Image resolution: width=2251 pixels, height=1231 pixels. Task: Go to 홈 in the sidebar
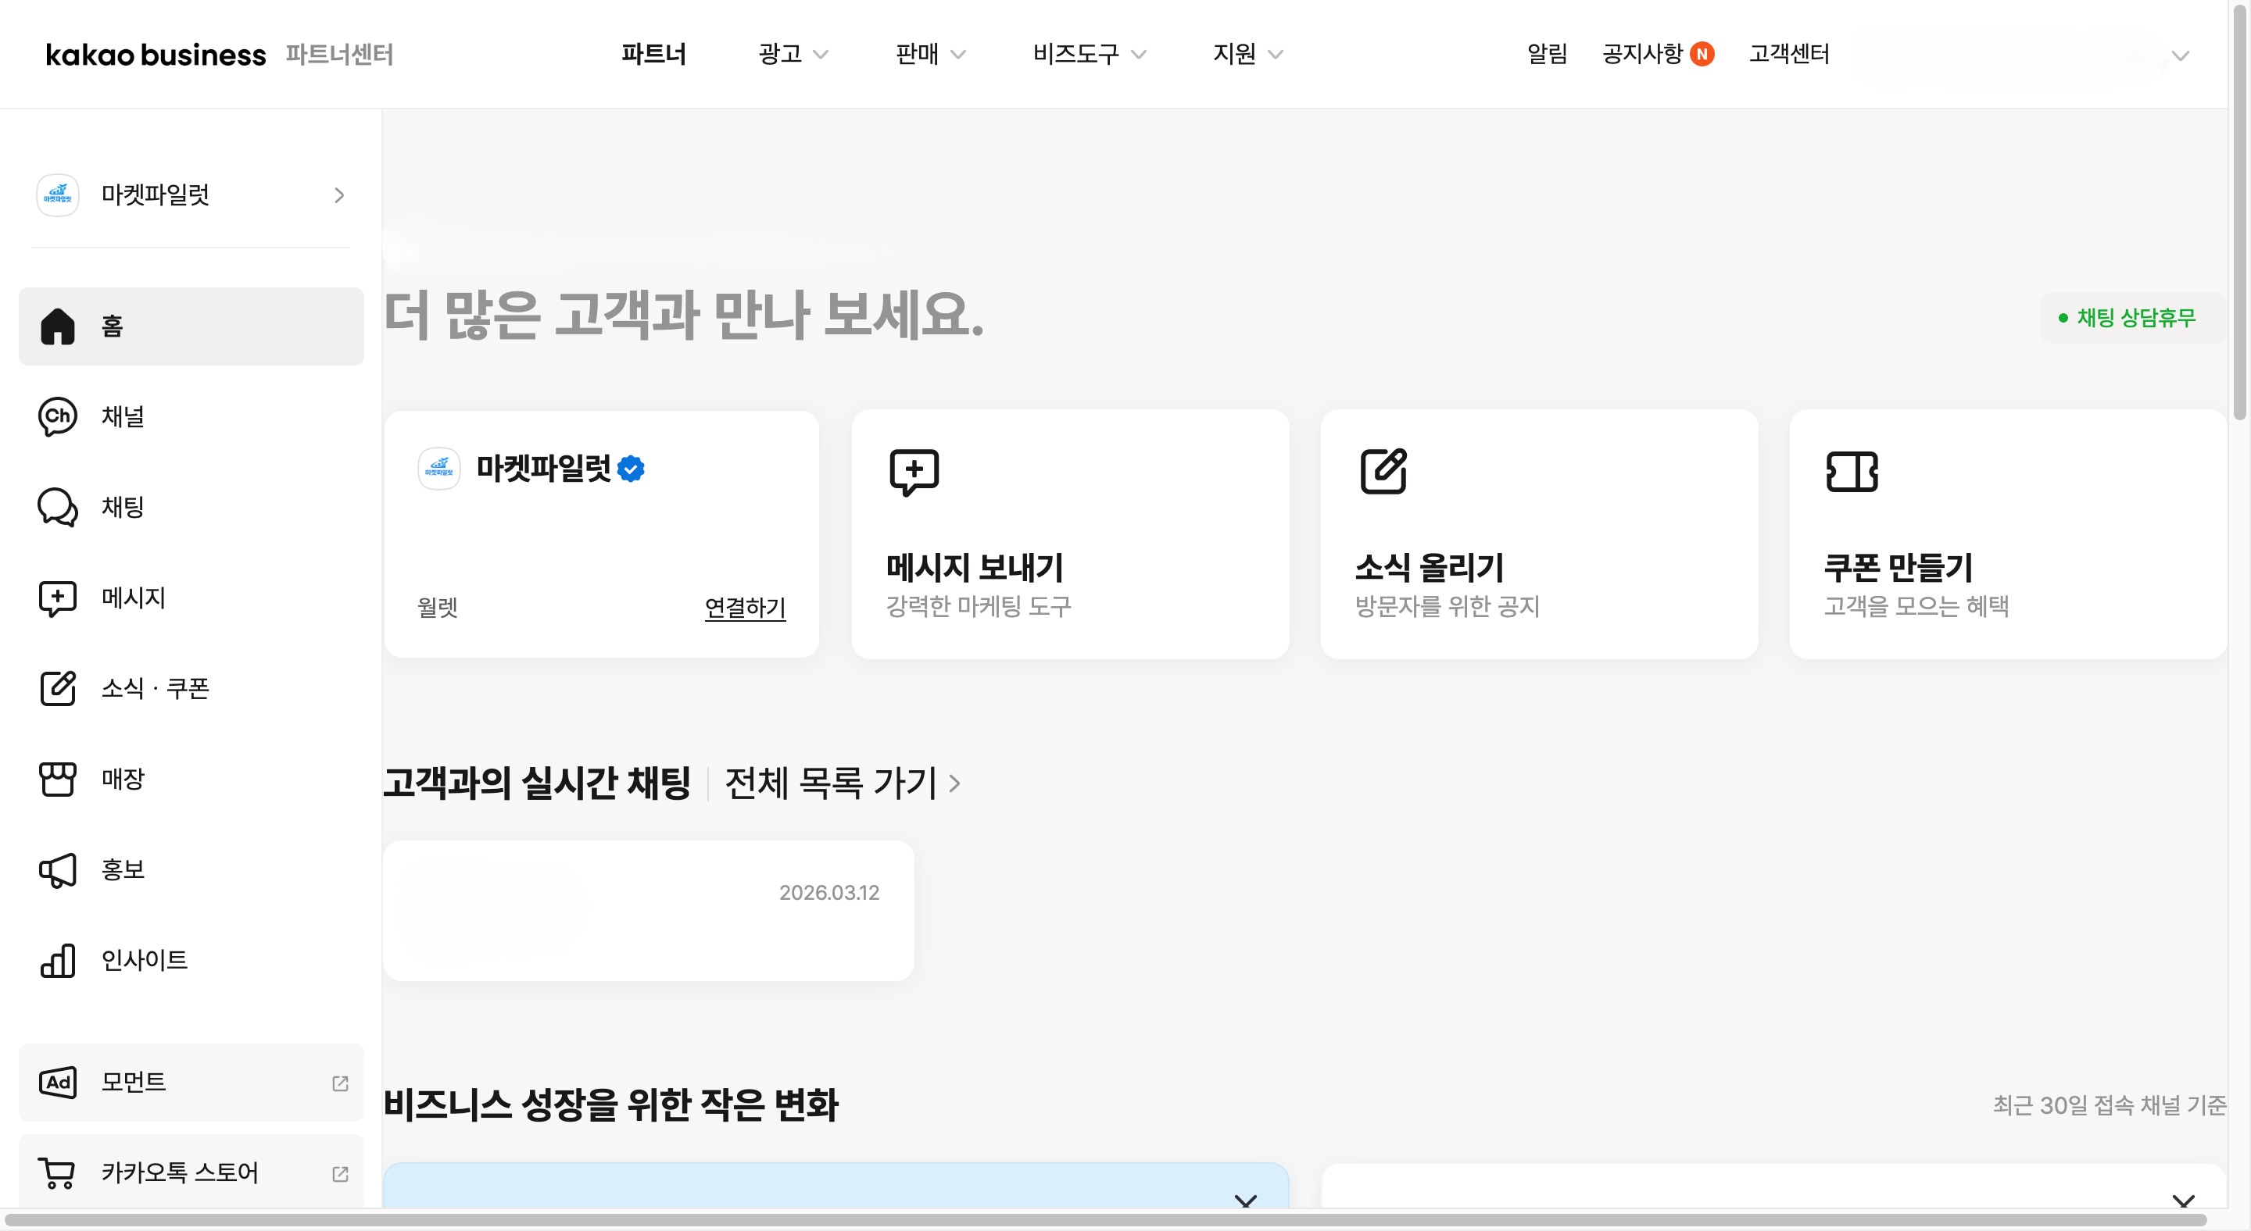pyautogui.click(x=191, y=326)
